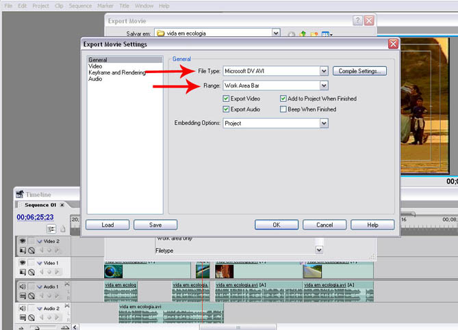The height and width of the screenshot is (330, 458).
Task: Uncheck the Export Audio checkbox
Action: click(227, 109)
